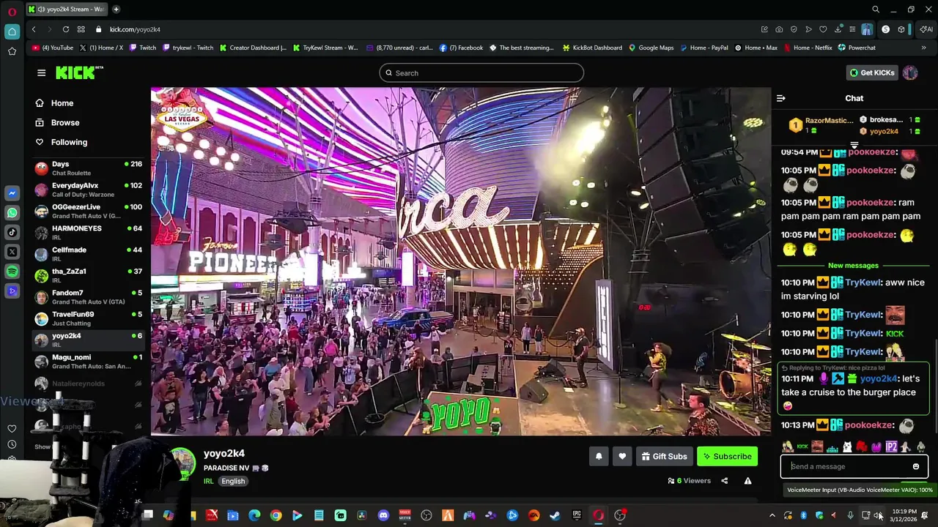Open the HARMONEYES channel
The width and height of the screenshot is (938, 527).
point(88,232)
